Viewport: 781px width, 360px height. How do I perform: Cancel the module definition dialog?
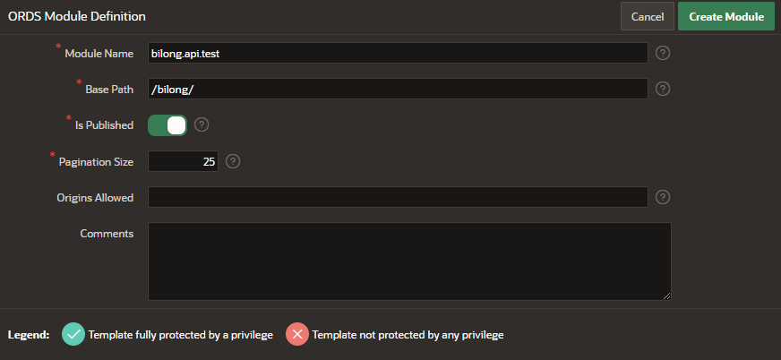pyautogui.click(x=647, y=16)
